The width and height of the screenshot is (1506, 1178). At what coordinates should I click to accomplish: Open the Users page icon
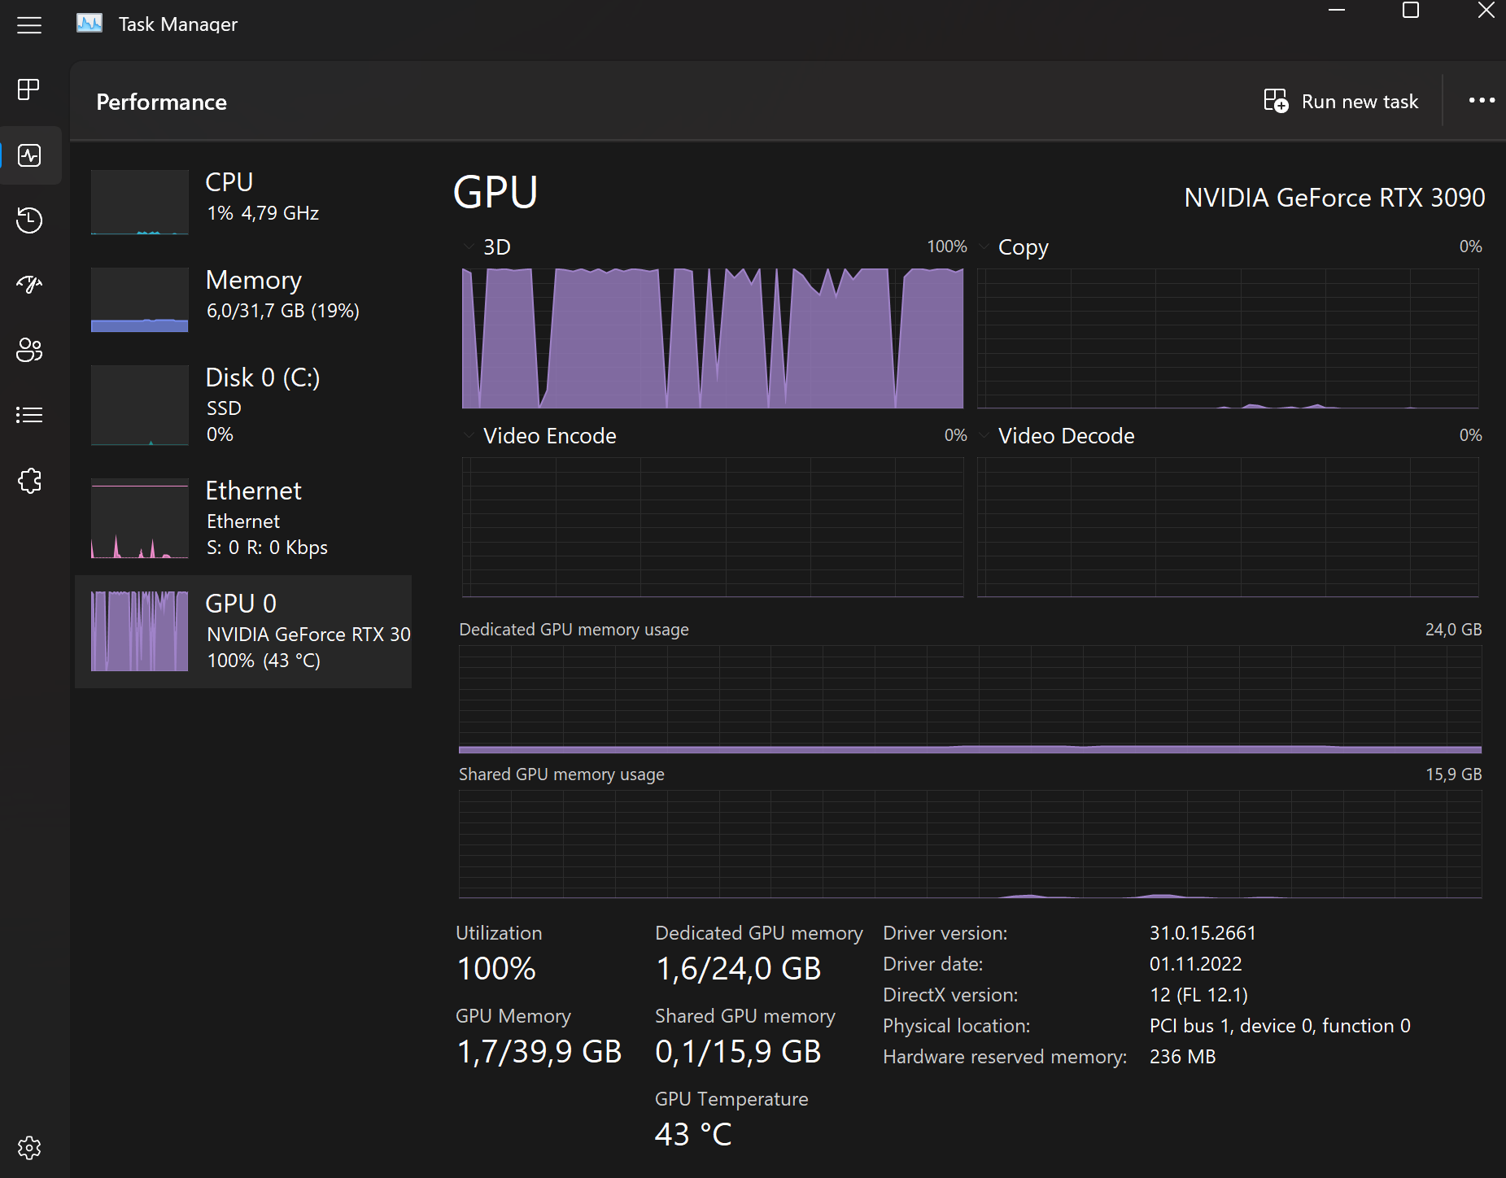pyautogui.click(x=29, y=350)
